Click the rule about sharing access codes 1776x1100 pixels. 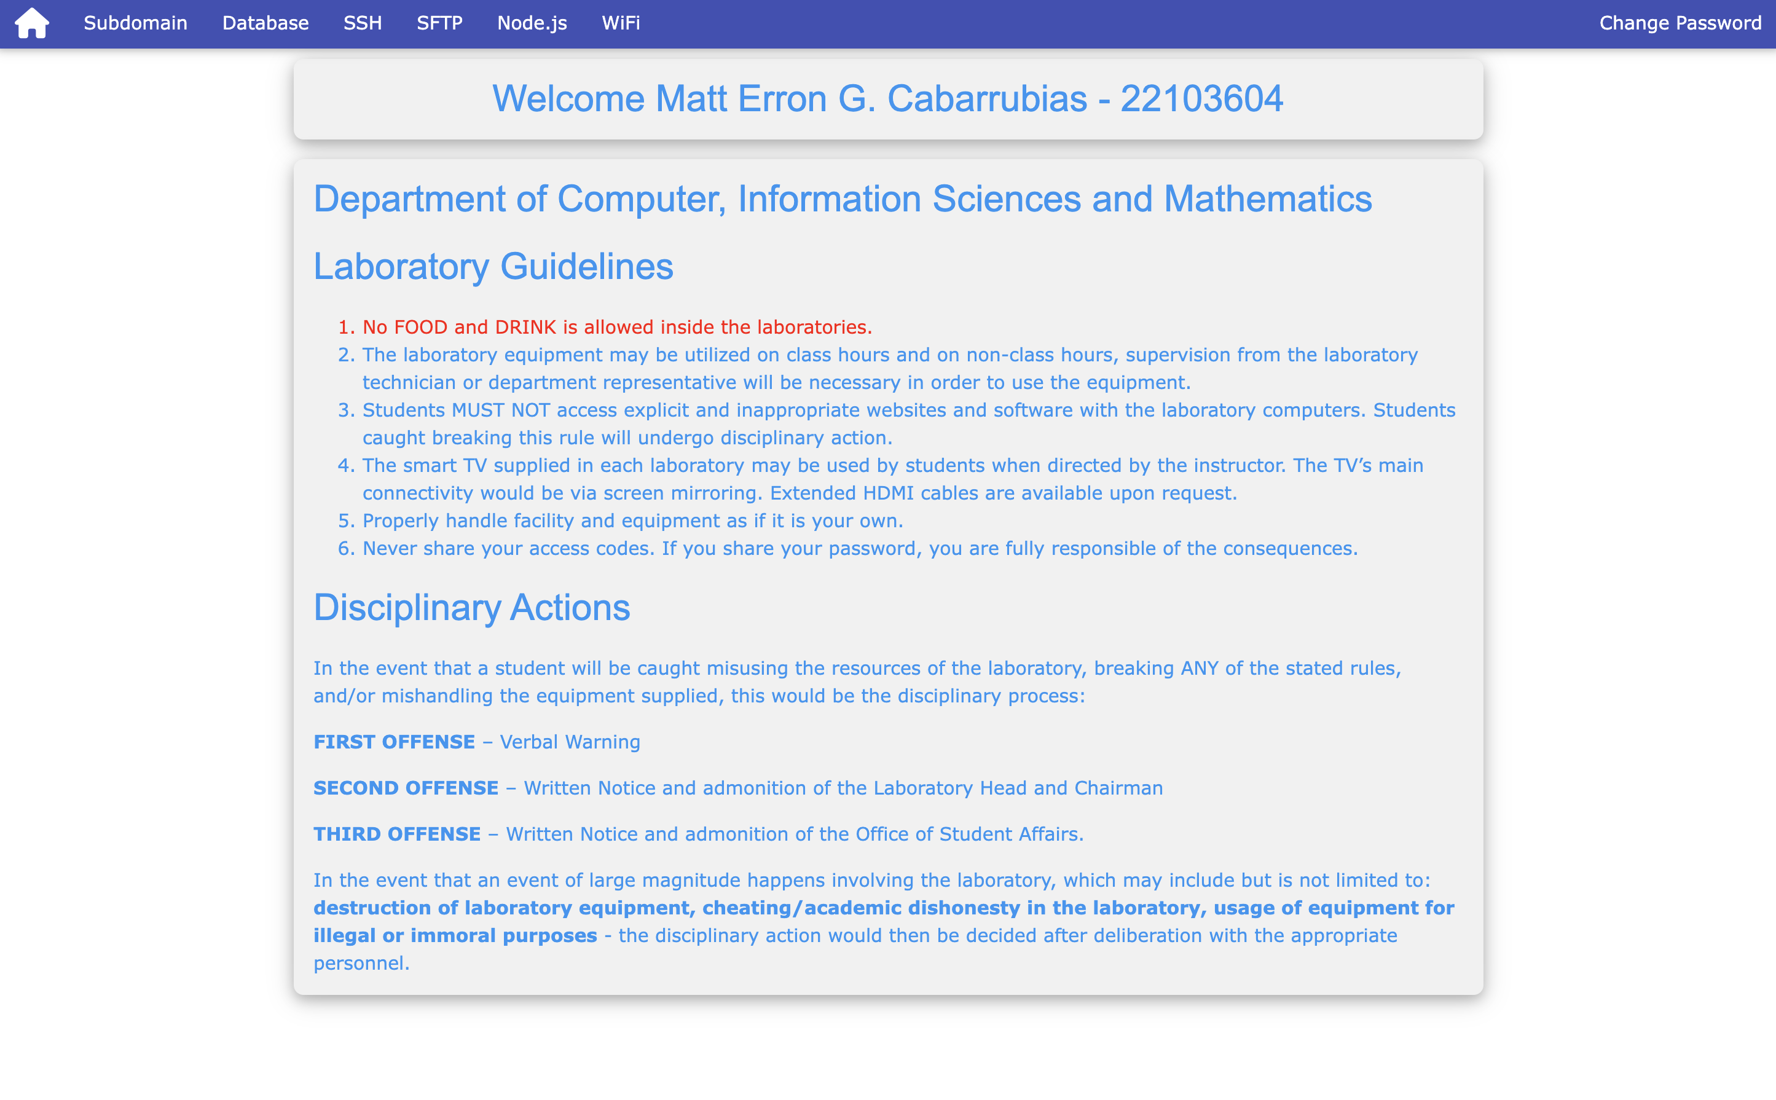859,547
